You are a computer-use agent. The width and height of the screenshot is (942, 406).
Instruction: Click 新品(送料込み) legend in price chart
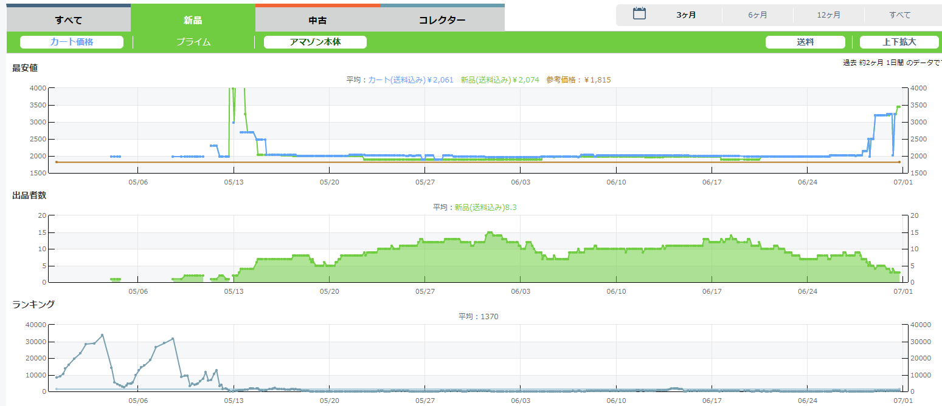tap(500, 80)
